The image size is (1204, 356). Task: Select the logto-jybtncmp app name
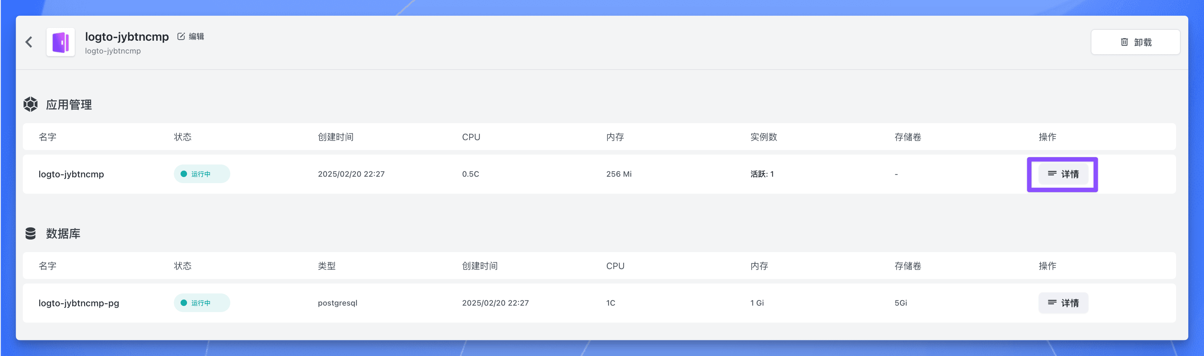(x=71, y=174)
